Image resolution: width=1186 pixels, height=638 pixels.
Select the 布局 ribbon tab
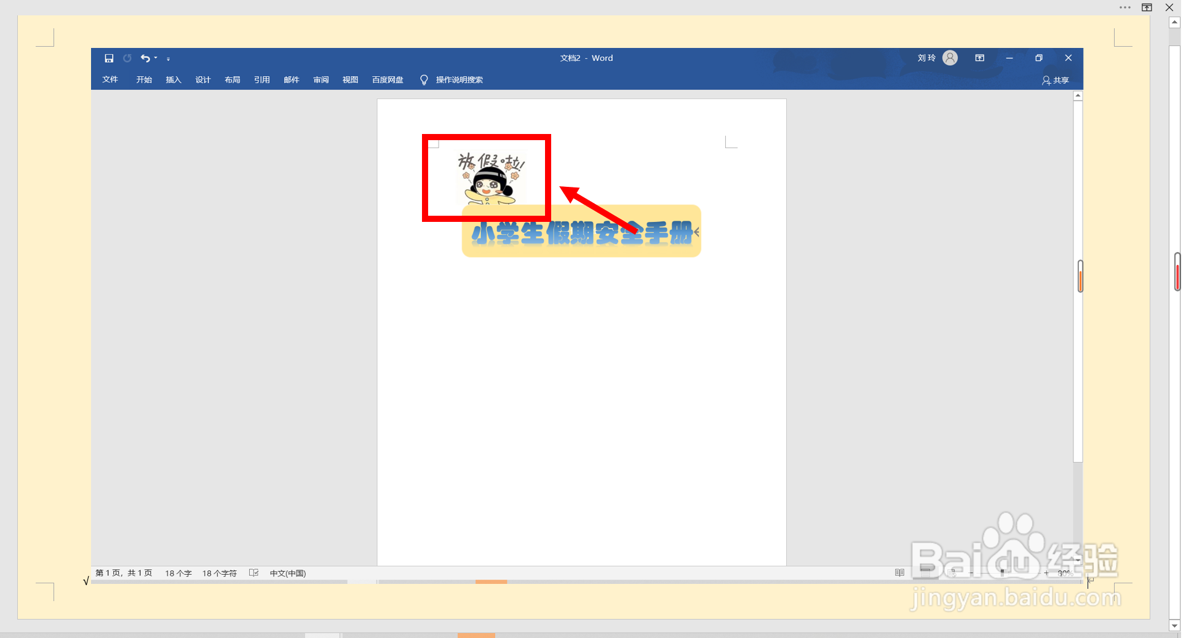point(233,80)
